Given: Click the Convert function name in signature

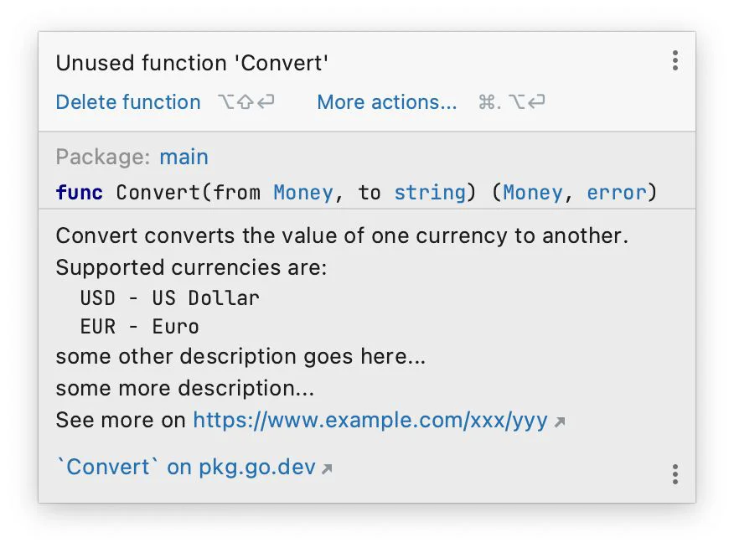Looking at the screenshot, I should click(158, 193).
